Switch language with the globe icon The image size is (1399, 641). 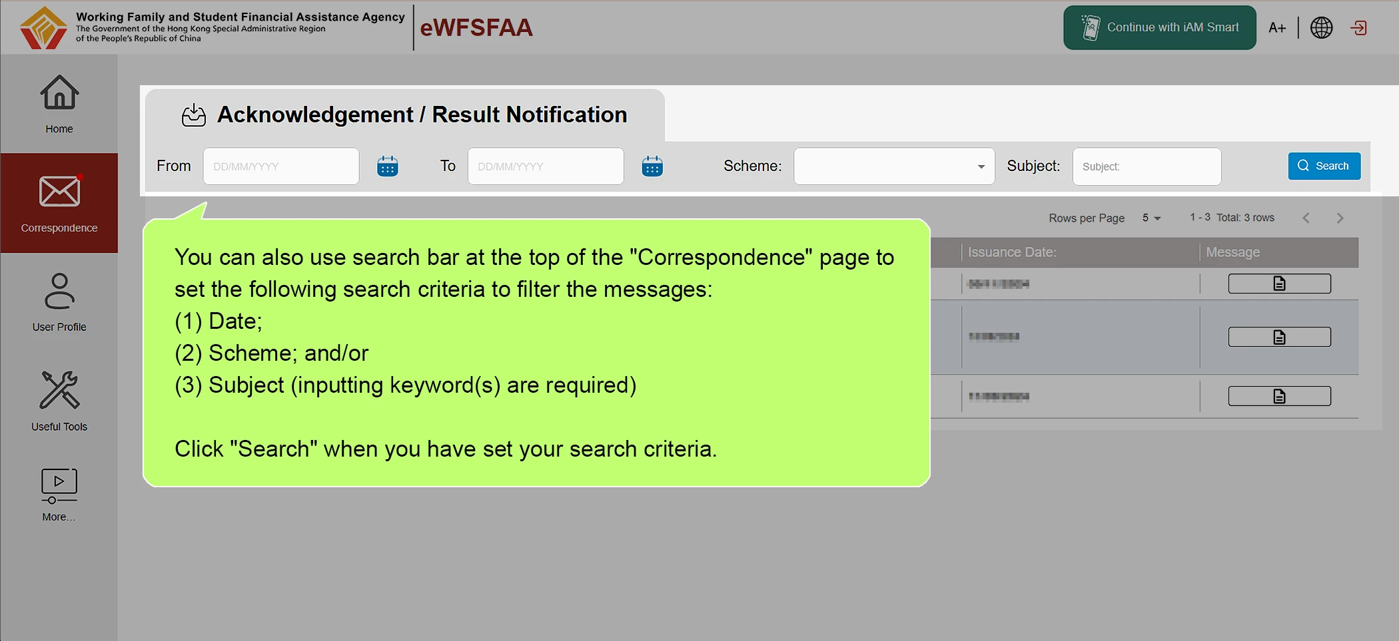click(x=1321, y=27)
